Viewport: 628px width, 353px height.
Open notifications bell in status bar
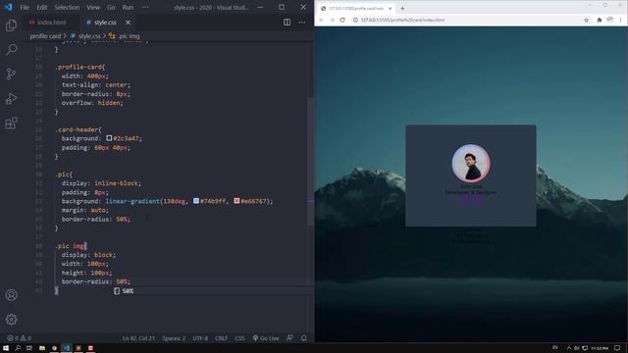(303, 338)
